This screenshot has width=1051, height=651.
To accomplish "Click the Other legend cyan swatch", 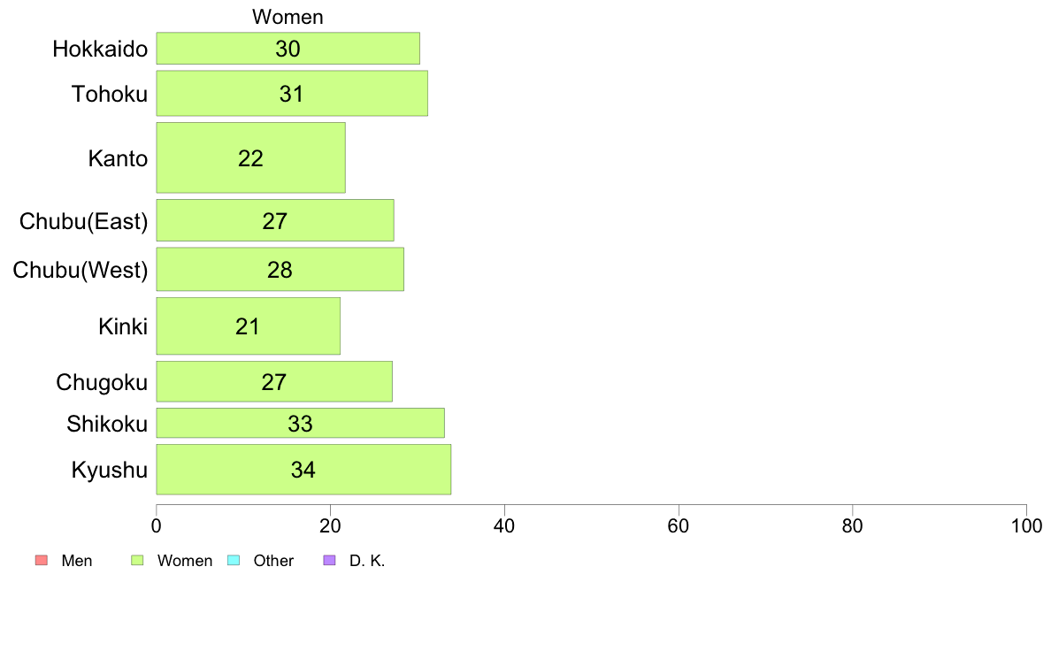I will point(234,561).
